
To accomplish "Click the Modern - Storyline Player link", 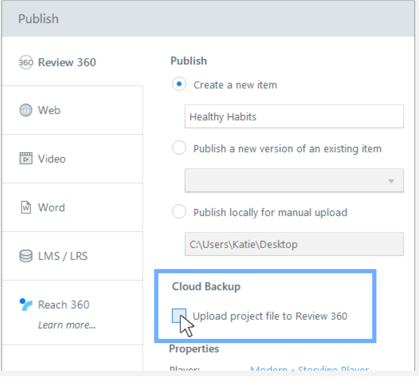I will [x=309, y=369].
